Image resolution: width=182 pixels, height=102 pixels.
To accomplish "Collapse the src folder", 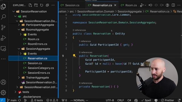I will tap(15, 16).
